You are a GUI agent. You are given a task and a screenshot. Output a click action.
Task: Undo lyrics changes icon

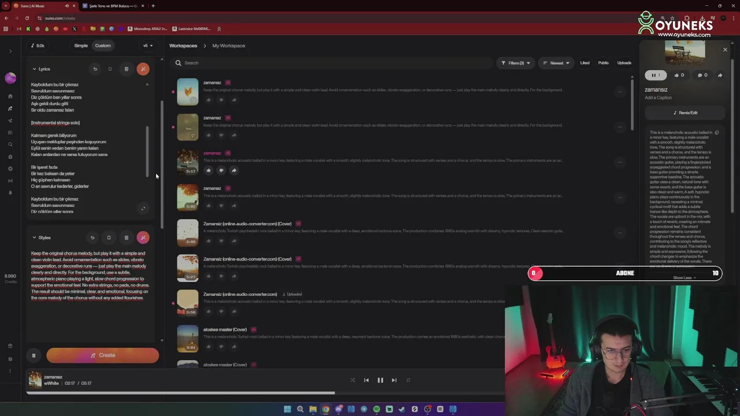[95, 69]
